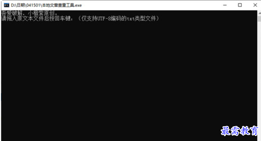This screenshot has height=141, width=261.
Task: Place cursor after the prompt's closing parenthesis
Action: click(160, 18)
